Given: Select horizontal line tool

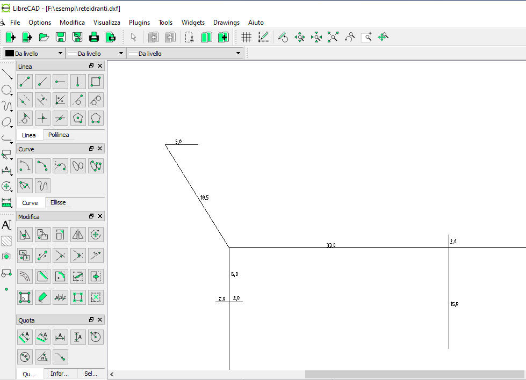Looking at the screenshot, I should pos(60,82).
